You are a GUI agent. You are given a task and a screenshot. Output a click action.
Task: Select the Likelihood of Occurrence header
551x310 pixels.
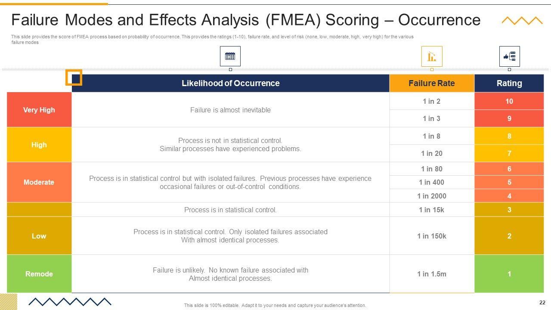[x=230, y=83]
